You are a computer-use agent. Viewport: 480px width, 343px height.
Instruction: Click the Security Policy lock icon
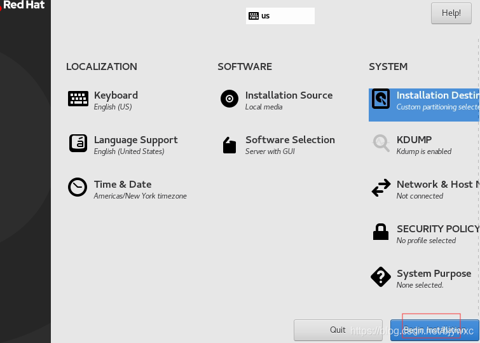click(381, 232)
